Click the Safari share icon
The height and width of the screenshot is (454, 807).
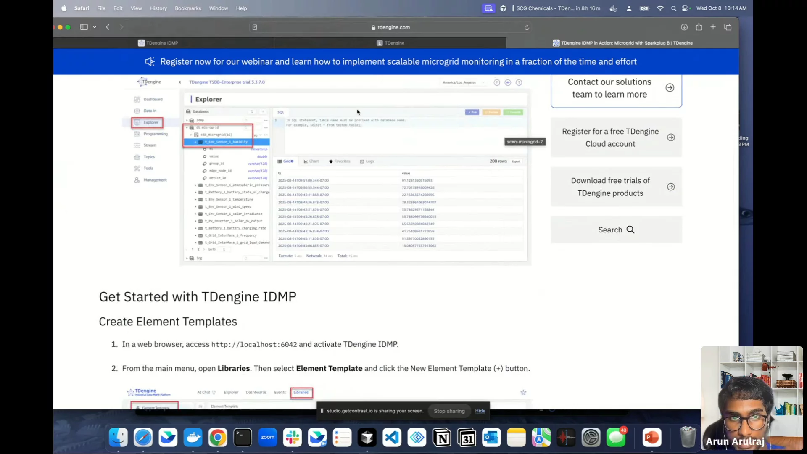699,27
